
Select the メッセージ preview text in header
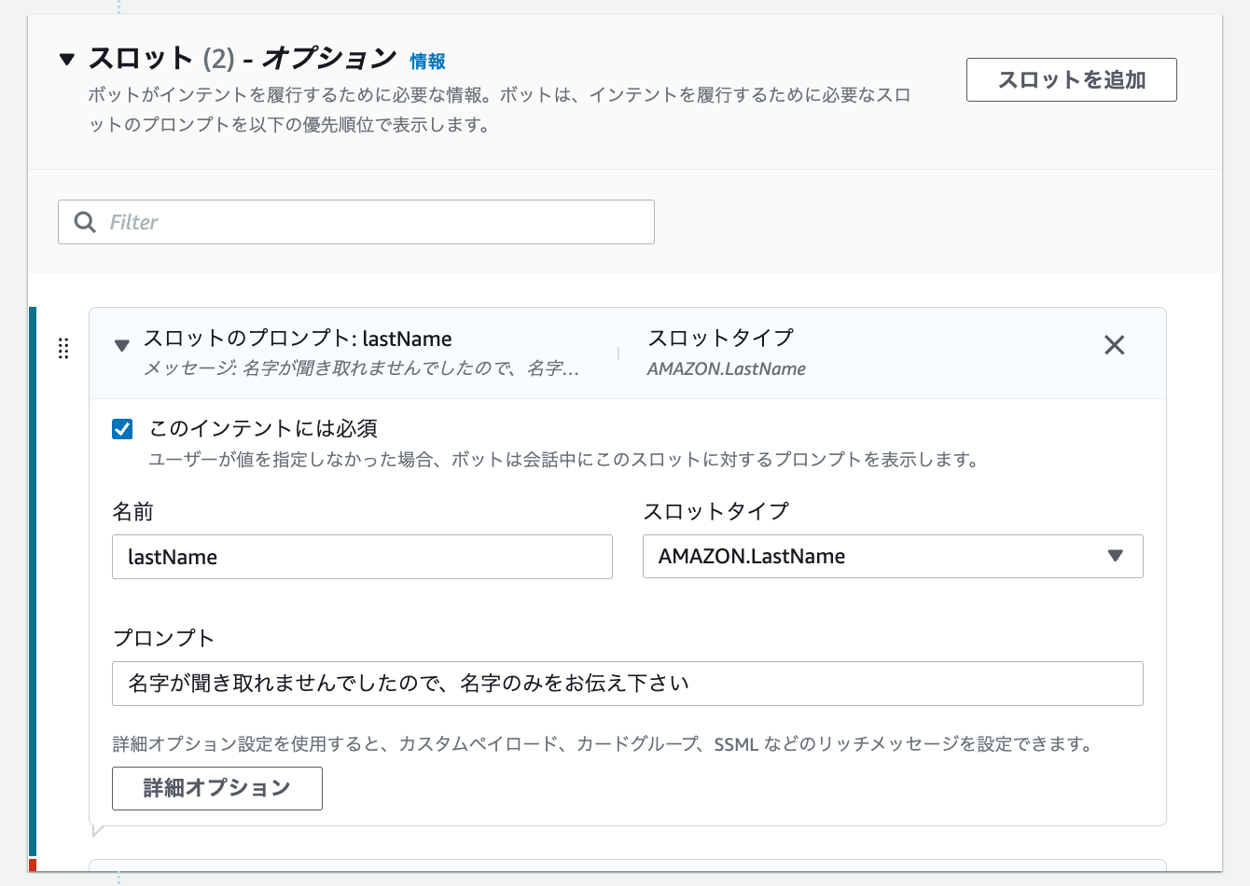361,368
